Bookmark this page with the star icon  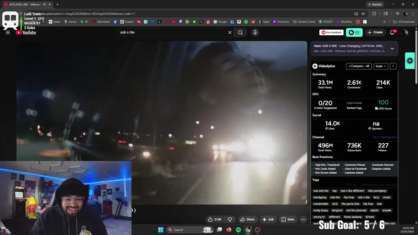tap(363, 14)
